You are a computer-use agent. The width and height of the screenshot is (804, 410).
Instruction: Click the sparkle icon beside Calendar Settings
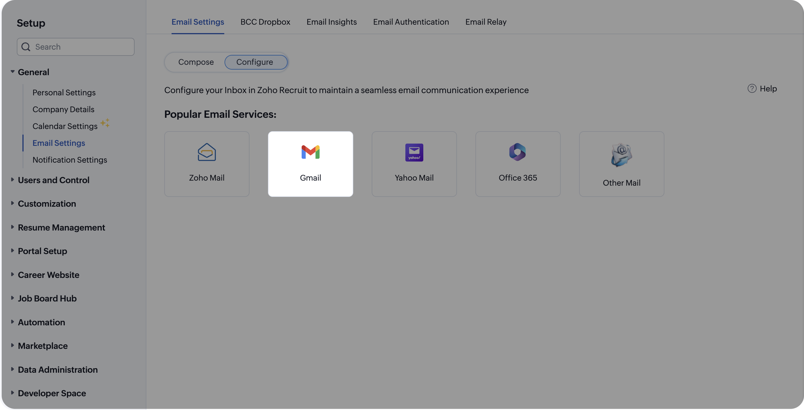point(105,123)
